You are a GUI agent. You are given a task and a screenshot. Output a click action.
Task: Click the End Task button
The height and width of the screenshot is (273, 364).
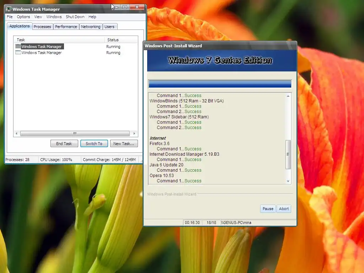64,144
